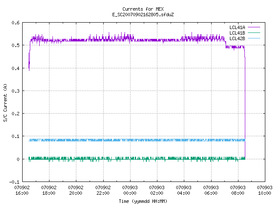
Task: Click the 0 y-axis tick label
Action: click(x=18, y=159)
